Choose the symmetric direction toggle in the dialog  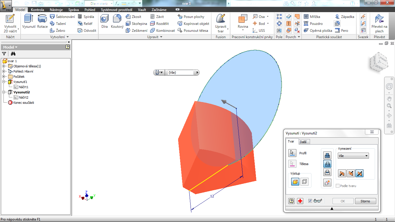pos(359,173)
